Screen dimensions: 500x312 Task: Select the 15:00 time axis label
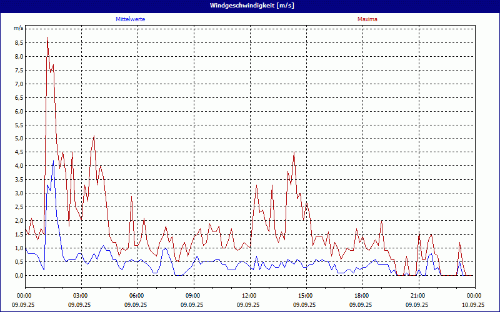point(305,295)
